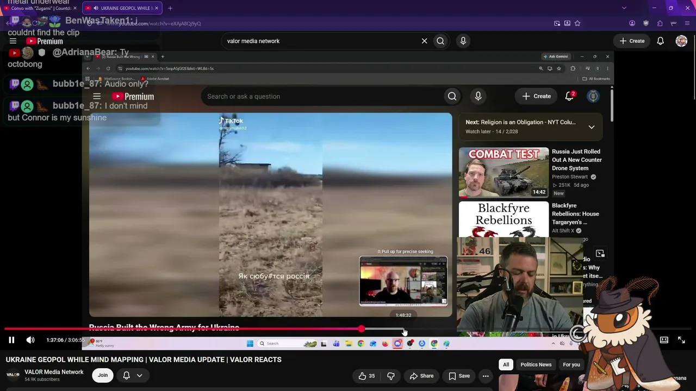This screenshot has width=696, height=391.
Task: Submit search with outer magnifier button
Action: (x=440, y=41)
